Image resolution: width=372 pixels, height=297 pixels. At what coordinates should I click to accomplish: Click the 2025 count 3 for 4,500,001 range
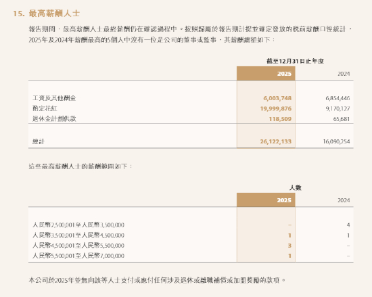pyautogui.click(x=289, y=246)
